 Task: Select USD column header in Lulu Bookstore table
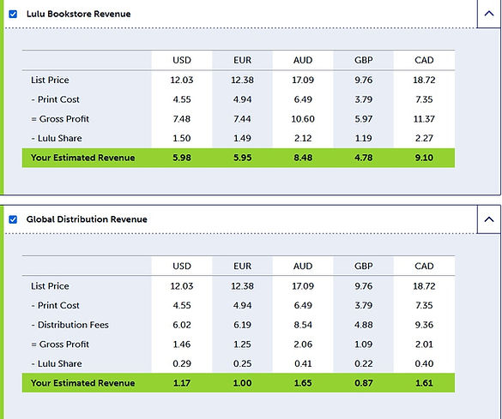182,60
